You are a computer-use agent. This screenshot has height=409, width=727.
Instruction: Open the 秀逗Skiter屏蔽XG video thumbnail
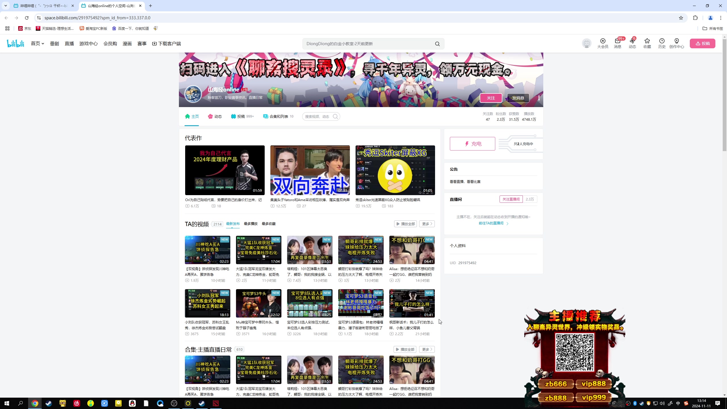[395, 170]
